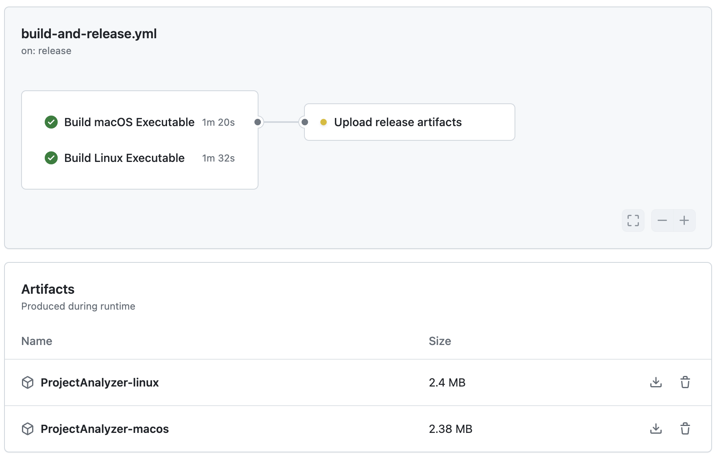Screen dimensions: 721x463
Task: Open the Build macOS Executable job
Action: (129, 122)
